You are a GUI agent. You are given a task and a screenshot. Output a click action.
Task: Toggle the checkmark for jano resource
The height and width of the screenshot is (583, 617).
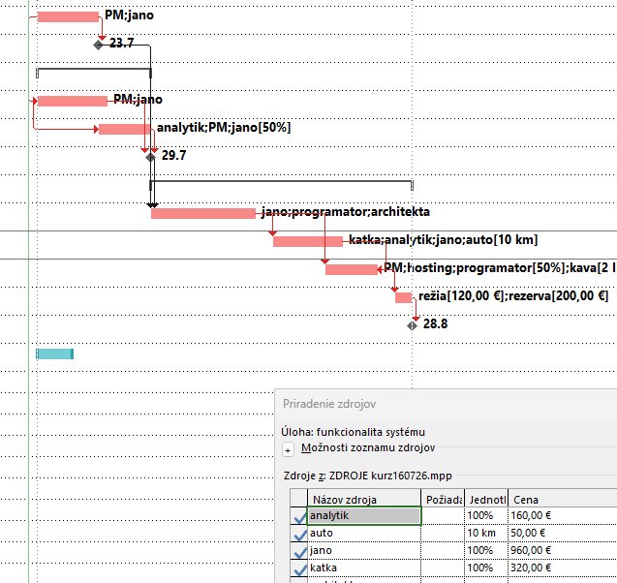pos(299,551)
